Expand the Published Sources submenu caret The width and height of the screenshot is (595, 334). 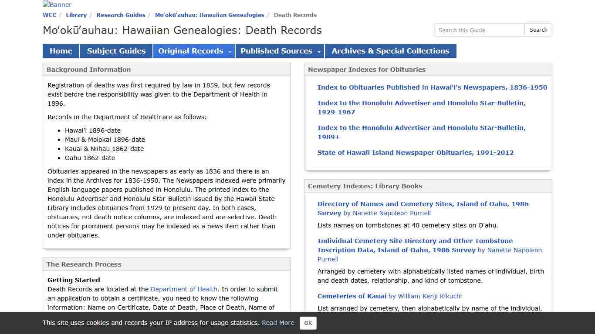(319, 51)
